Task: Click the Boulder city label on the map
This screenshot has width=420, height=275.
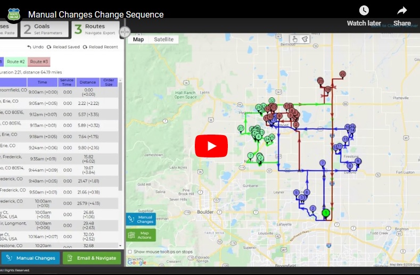Action: (x=205, y=212)
